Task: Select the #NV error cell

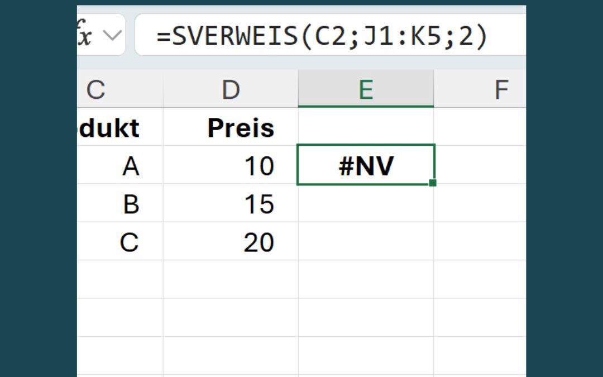Action: point(366,165)
